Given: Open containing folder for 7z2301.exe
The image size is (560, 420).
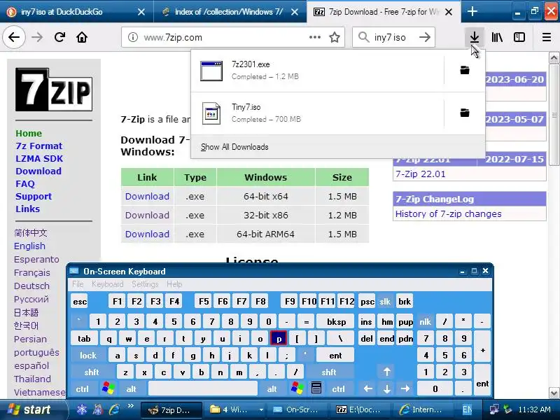Looking at the screenshot, I should 465,71.
